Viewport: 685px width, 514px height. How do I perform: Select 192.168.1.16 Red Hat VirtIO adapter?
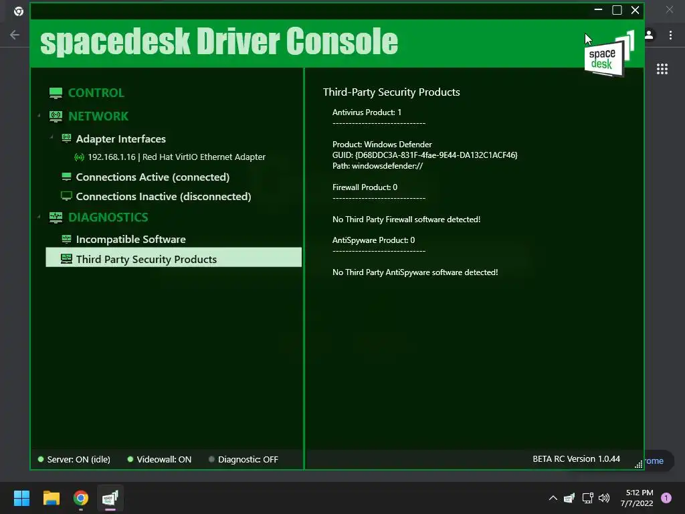pos(177,157)
